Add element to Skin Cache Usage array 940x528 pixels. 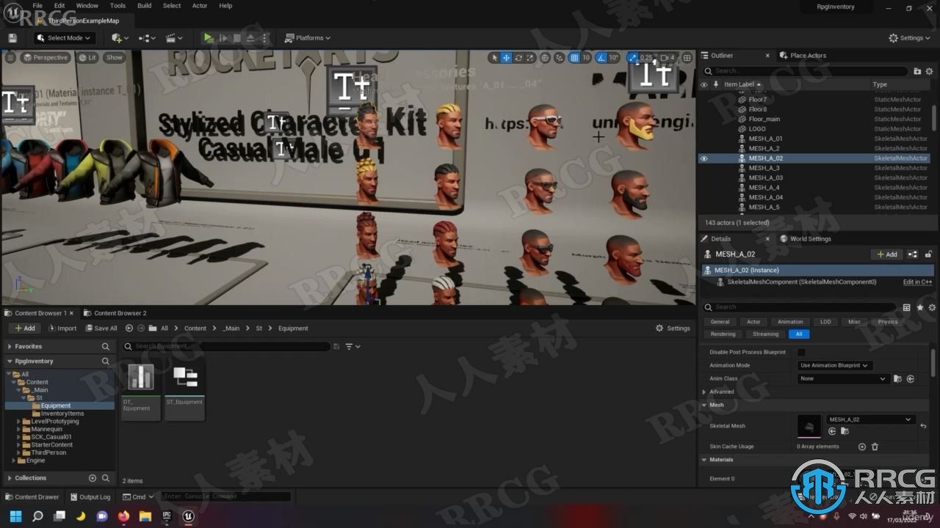862,447
